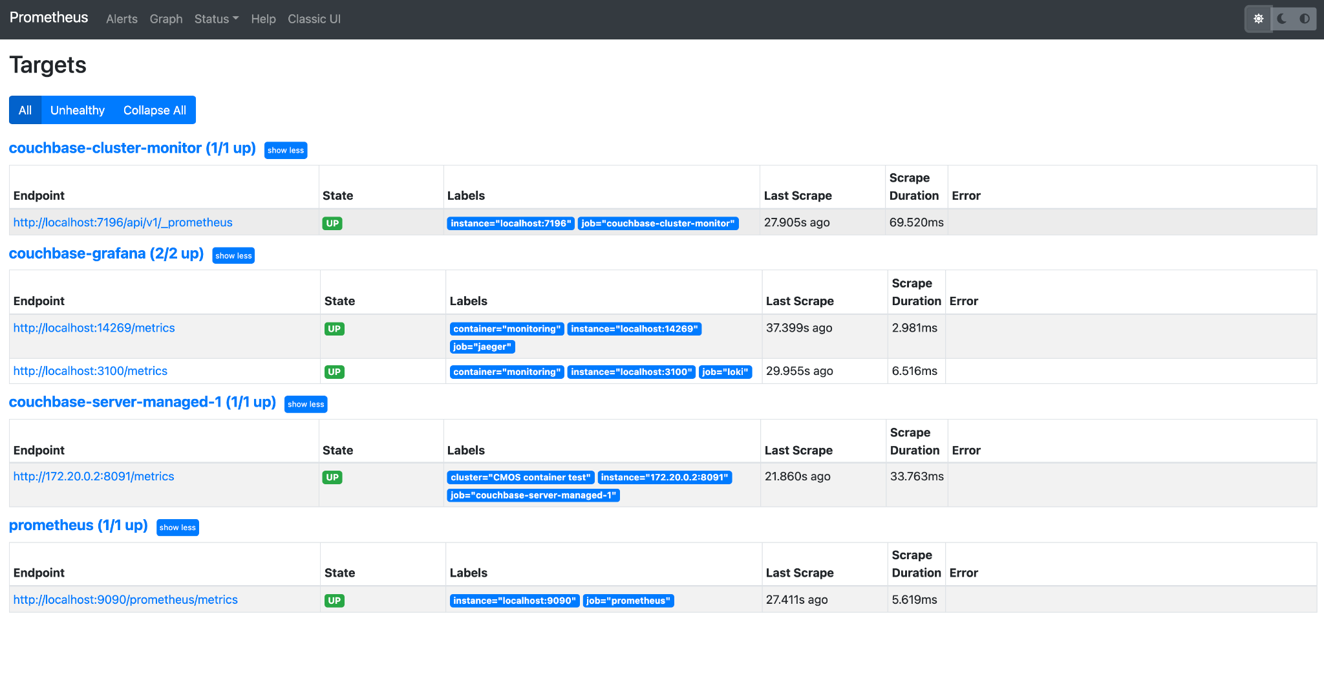Screen dimensions: 1324x673
Task: Click the 27.411s ago last scrape value
Action: [x=796, y=600]
